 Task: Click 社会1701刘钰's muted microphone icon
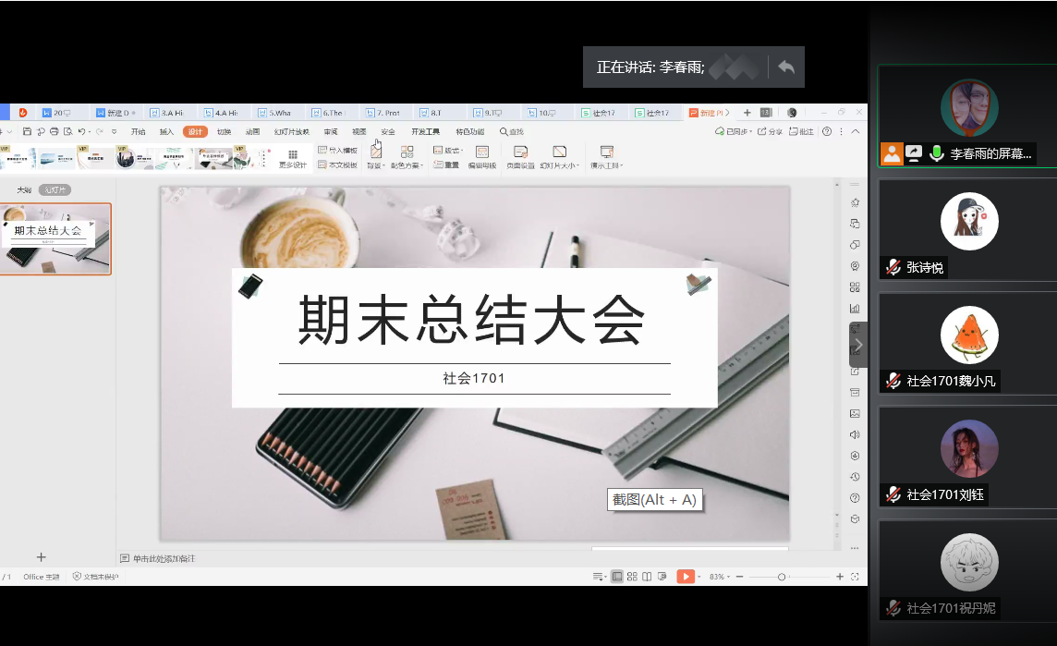click(x=893, y=494)
